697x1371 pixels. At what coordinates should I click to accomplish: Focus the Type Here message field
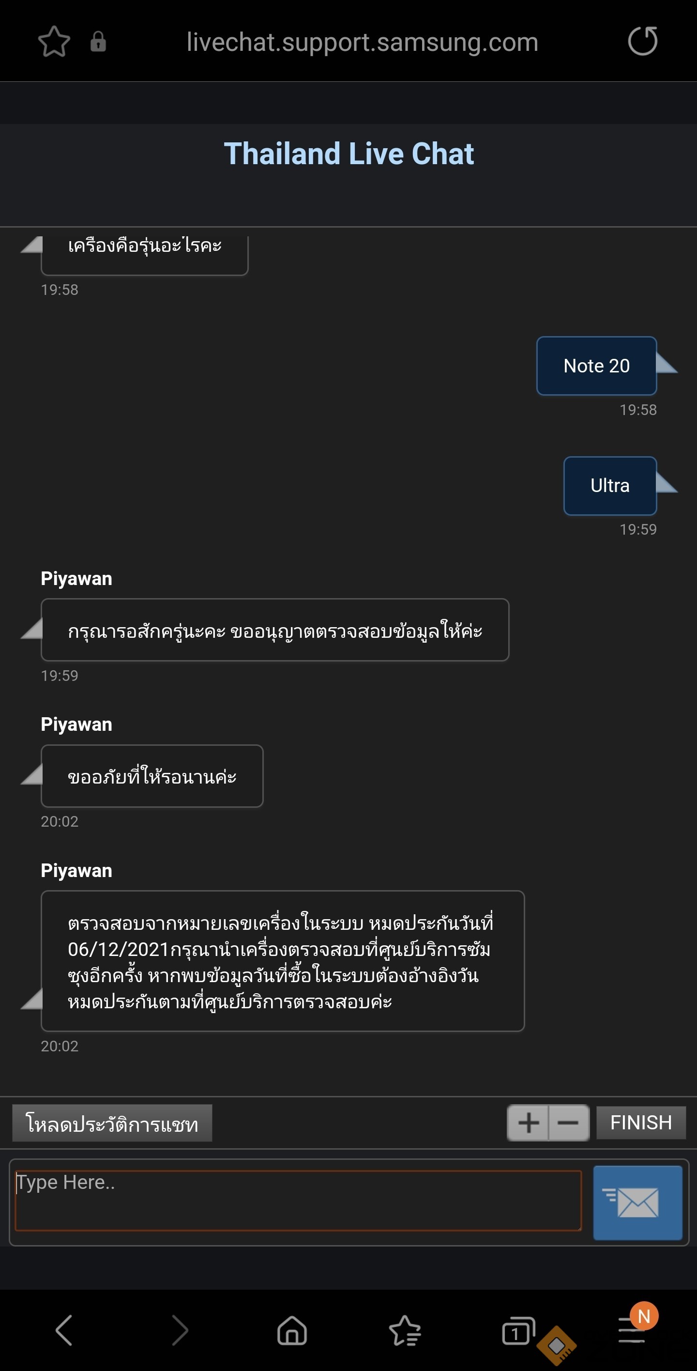point(298,1201)
